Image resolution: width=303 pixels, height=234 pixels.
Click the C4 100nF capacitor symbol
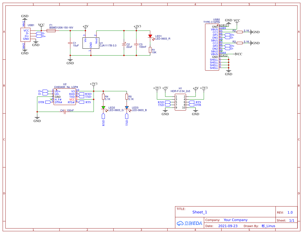tap(64, 112)
